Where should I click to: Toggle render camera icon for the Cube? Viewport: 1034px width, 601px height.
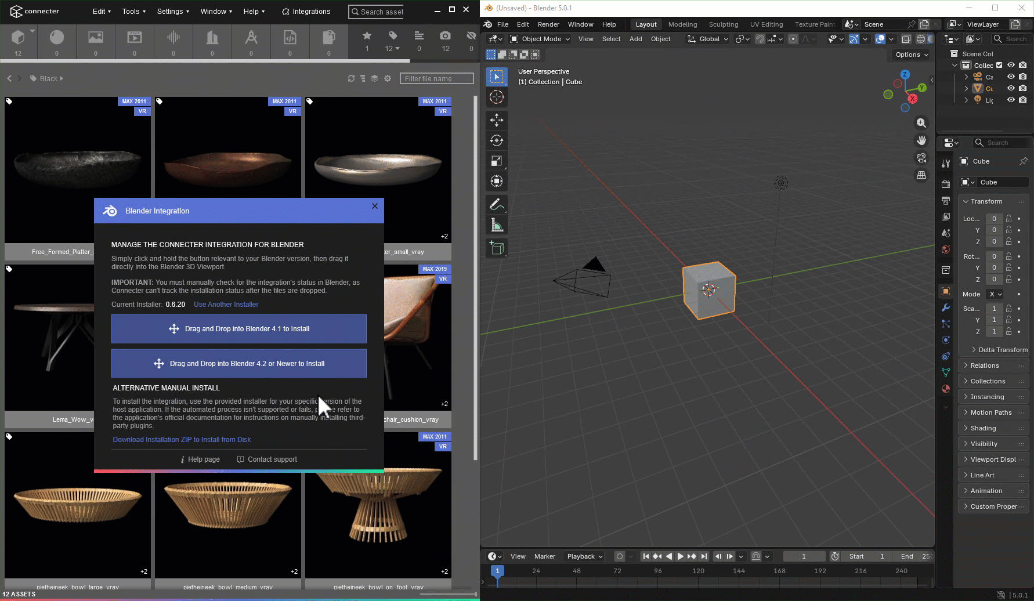[x=1023, y=88]
